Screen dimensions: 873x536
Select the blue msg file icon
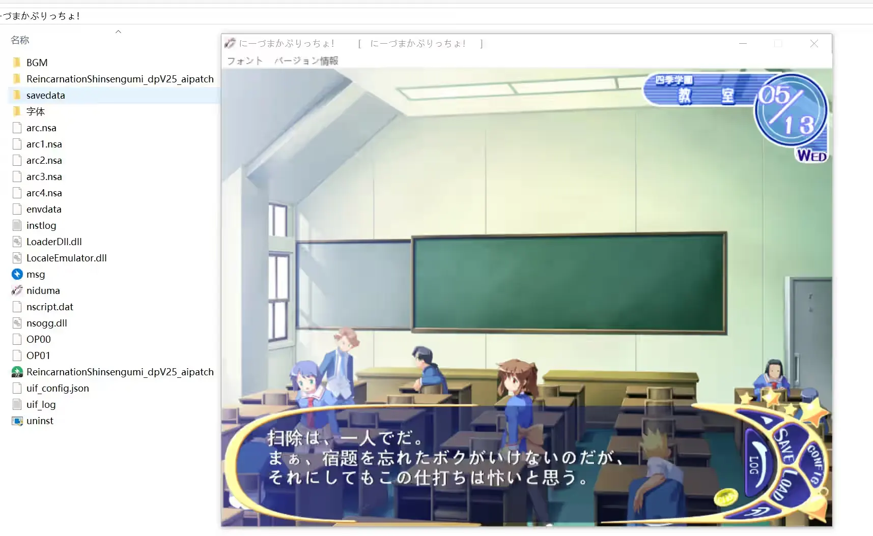(x=17, y=274)
